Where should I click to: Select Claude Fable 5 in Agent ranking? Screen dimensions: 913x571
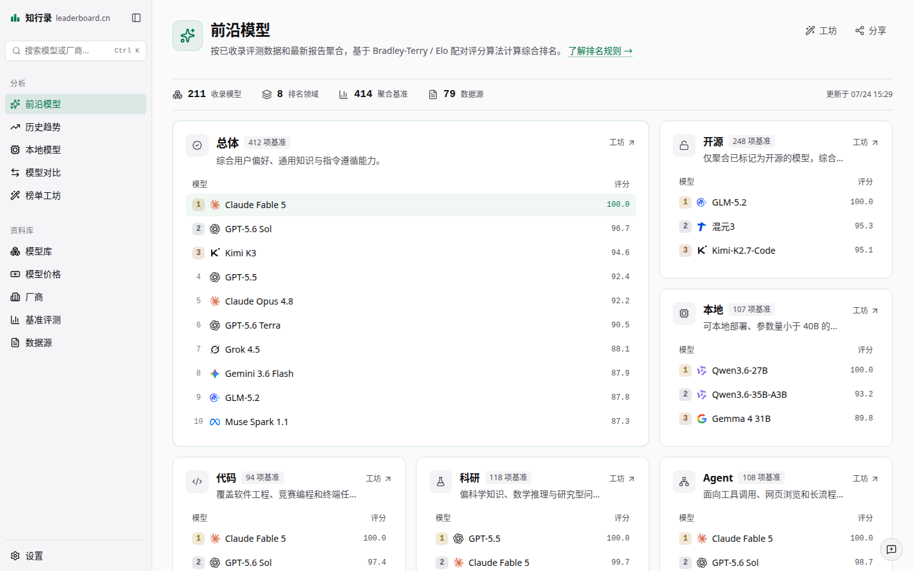[x=776, y=539]
